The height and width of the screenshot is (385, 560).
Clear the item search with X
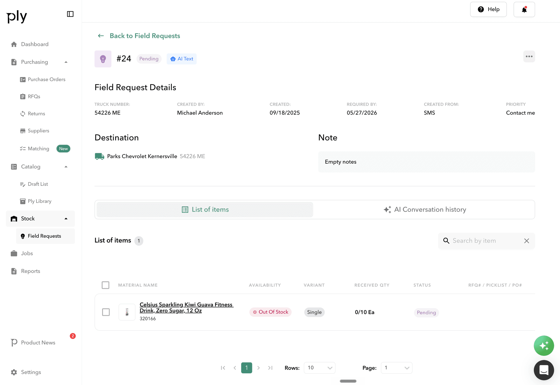pos(526,241)
